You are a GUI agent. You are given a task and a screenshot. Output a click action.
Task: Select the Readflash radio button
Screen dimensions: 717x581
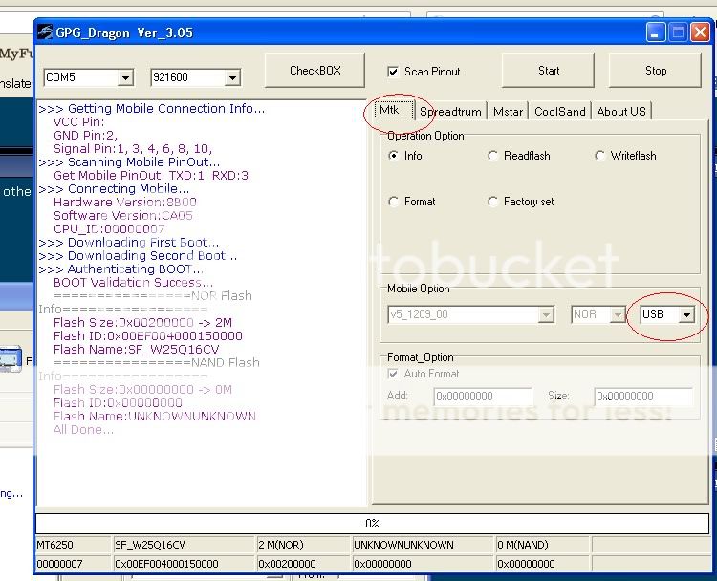pos(492,156)
